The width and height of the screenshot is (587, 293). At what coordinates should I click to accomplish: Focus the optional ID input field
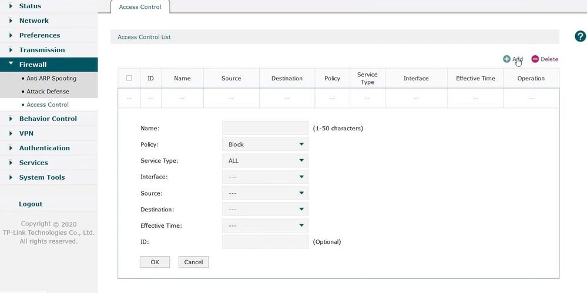pos(265,242)
